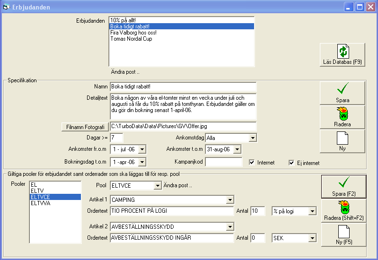Viewport: 378px width, 260px height.
Task: Open the Bokningsdag t.o.m date picker
Action: point(142,162)
